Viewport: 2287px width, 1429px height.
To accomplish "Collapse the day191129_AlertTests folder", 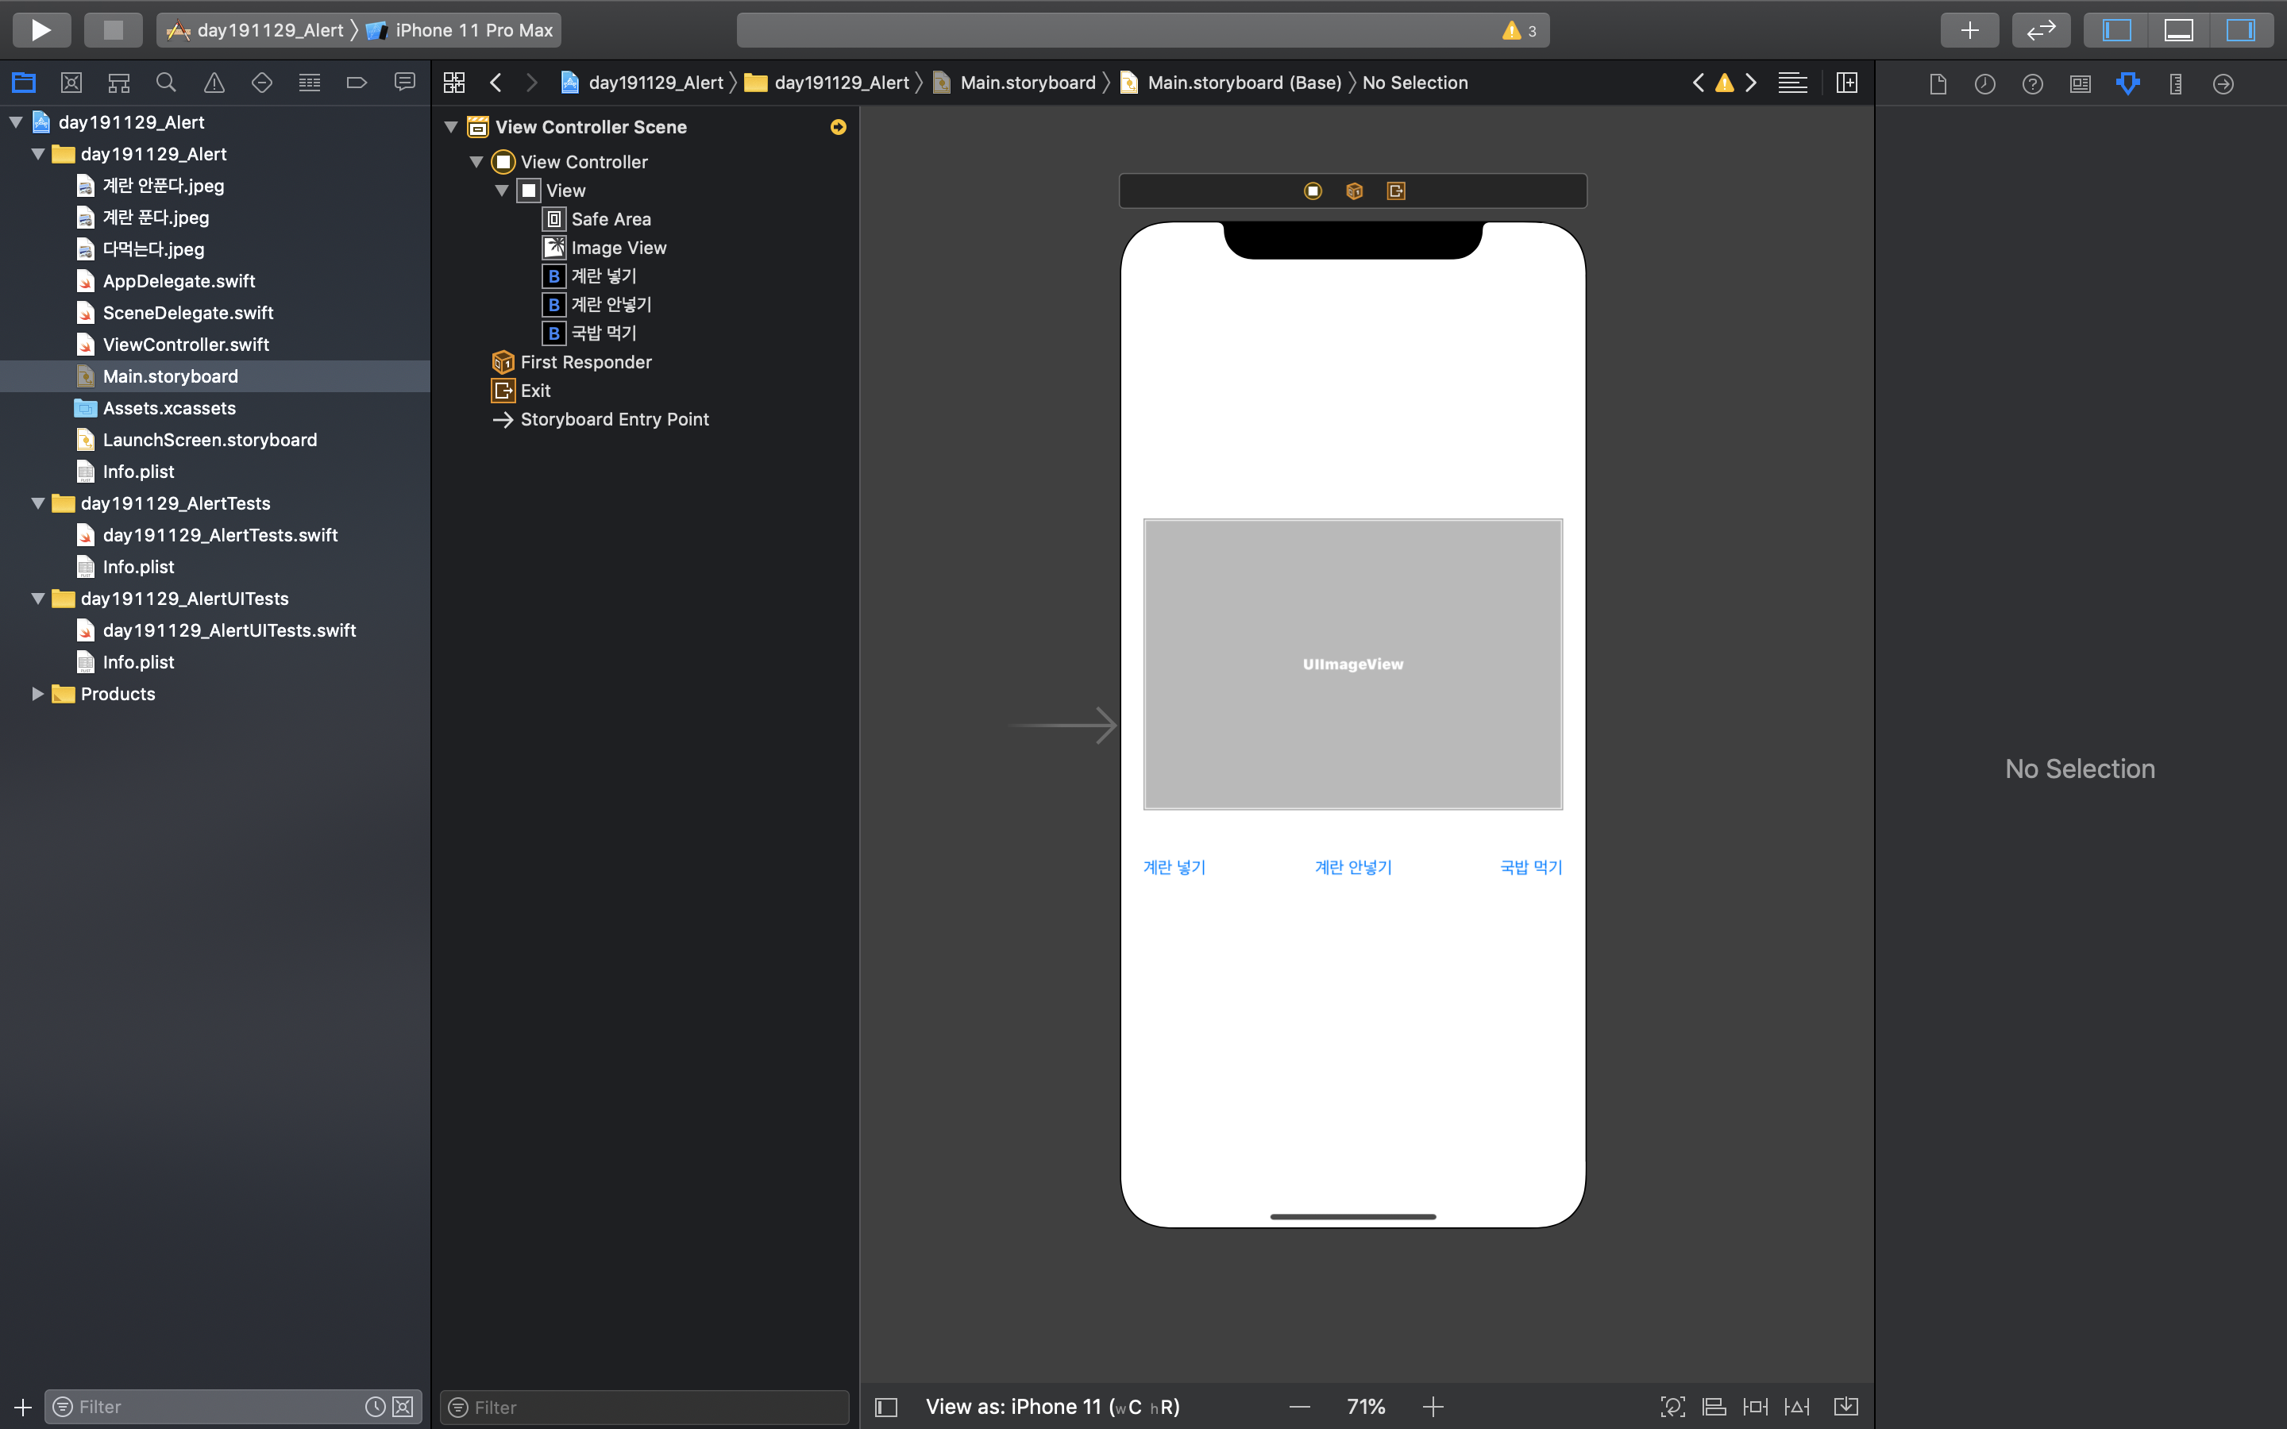I will (x=38, y=503).
